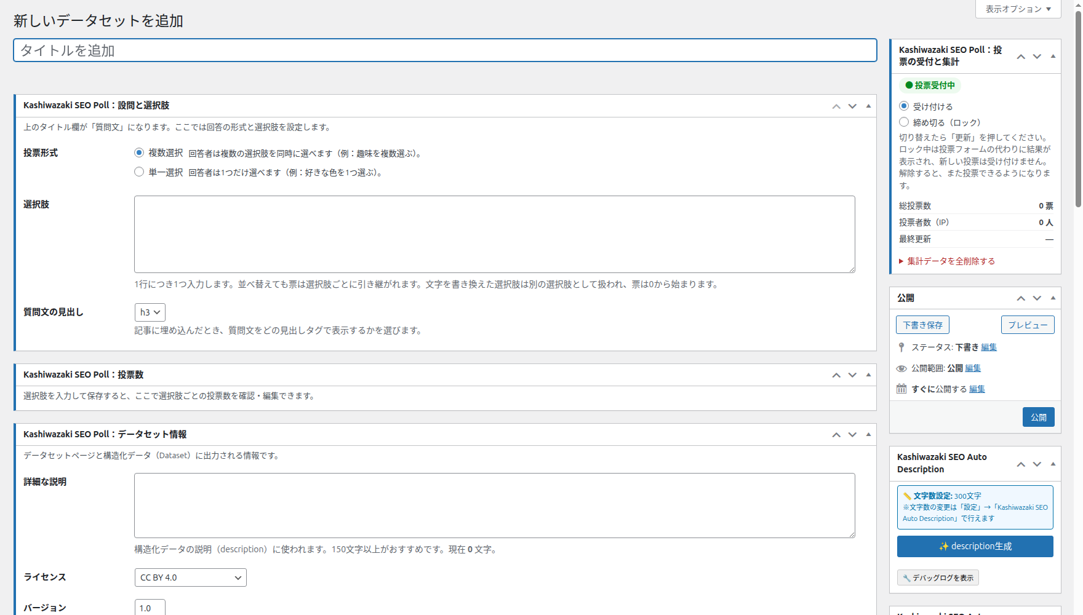Move 設問と選択肢 panel up
This screenshot has width=1083, height=615.
click(x=836, y=106)
